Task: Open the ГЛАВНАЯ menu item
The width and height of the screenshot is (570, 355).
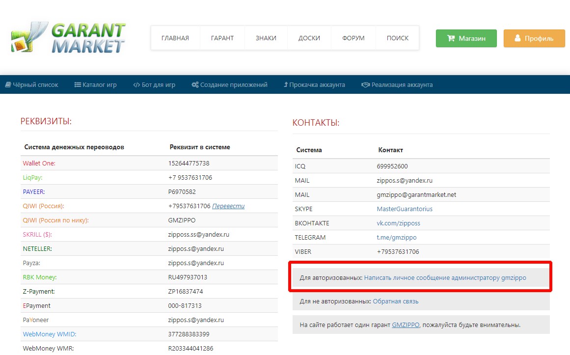Action: (175, 38)
